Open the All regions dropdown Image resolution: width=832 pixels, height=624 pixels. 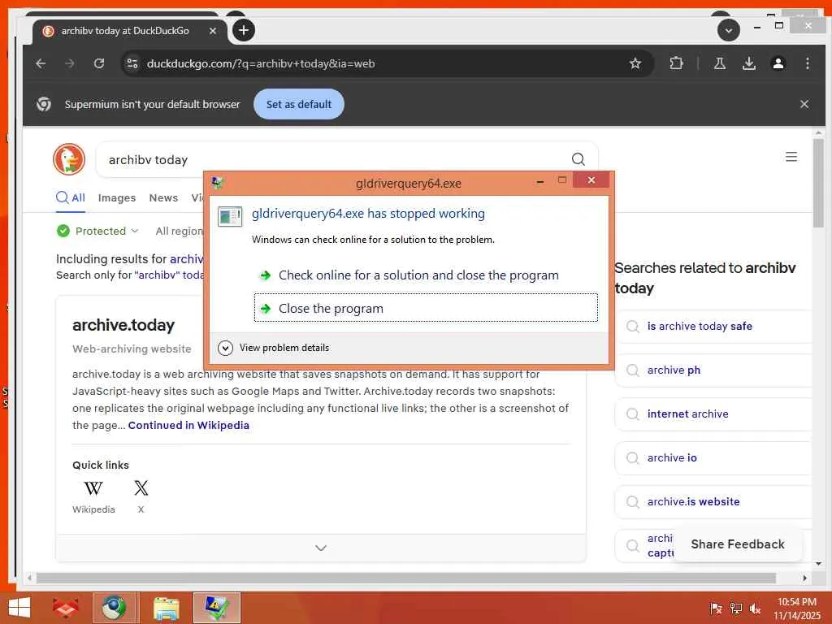coord(180,231)
